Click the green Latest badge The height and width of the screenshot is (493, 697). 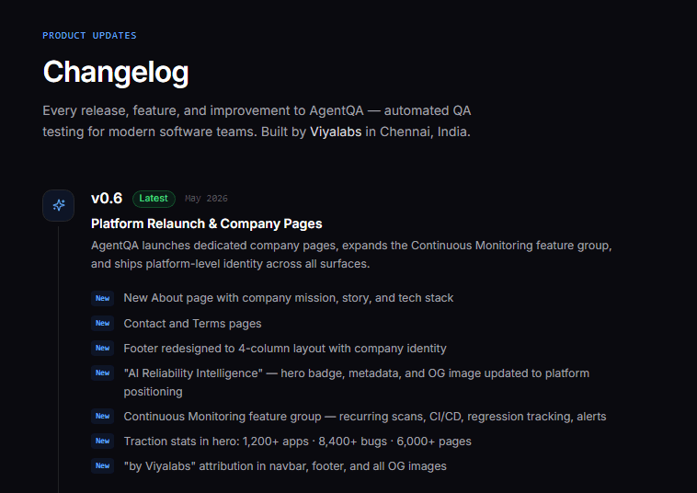[x=154, y=199]
